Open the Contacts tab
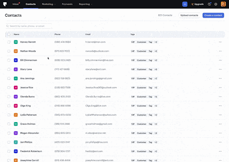Screen dimensions: 229x162 pos(30,4)
